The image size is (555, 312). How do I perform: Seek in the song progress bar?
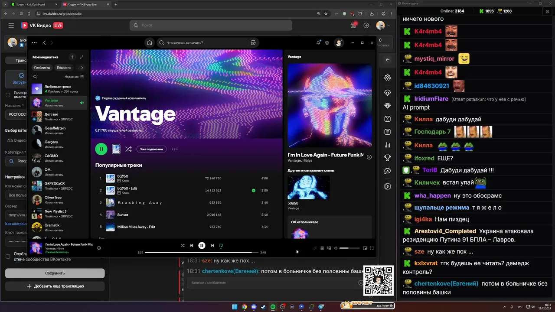[x=202, y=252]
